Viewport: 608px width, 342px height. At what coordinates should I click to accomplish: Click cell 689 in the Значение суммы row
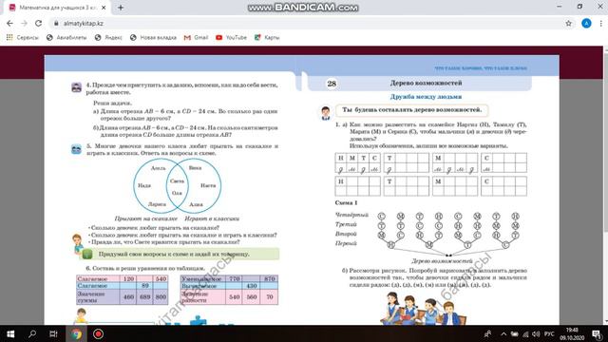pos(144,296)
